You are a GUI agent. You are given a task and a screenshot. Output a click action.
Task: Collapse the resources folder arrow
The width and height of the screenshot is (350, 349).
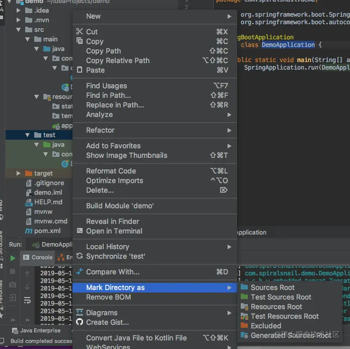pyautogui.click(x=37, y=97)
